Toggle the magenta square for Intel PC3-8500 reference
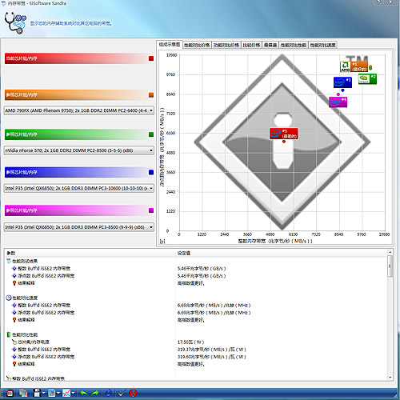This screenshot has width=400, height=400. 151,210
